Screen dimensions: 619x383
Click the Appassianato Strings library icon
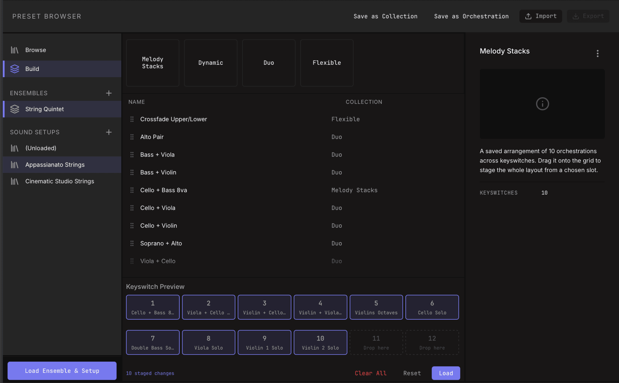(14, 165)
